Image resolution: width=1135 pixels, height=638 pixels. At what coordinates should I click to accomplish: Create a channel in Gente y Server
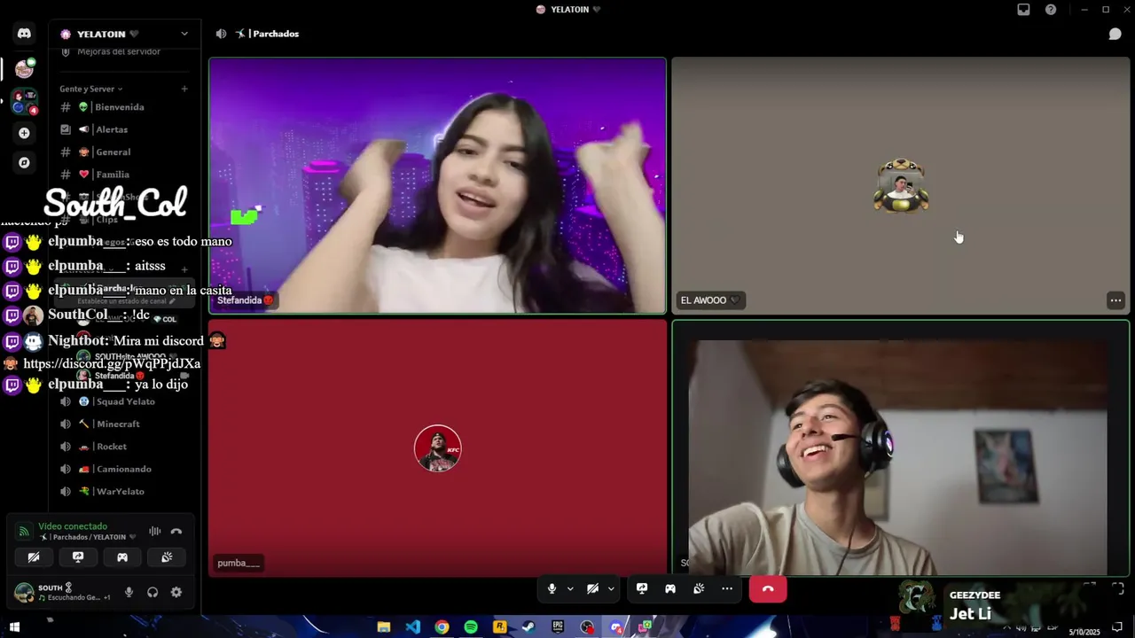click(184, 89)
